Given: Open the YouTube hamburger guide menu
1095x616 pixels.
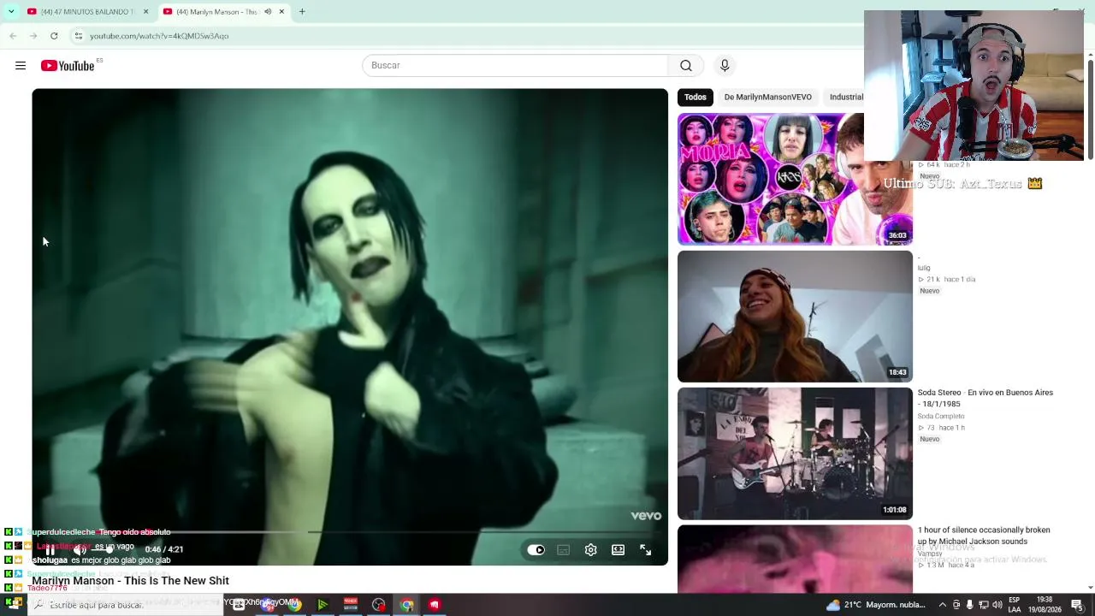Looking at the screenshot, I should [x=21, y=66].
